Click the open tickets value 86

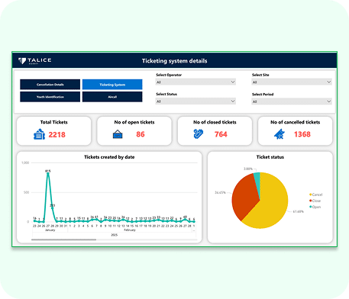click(x=141, y=134)
